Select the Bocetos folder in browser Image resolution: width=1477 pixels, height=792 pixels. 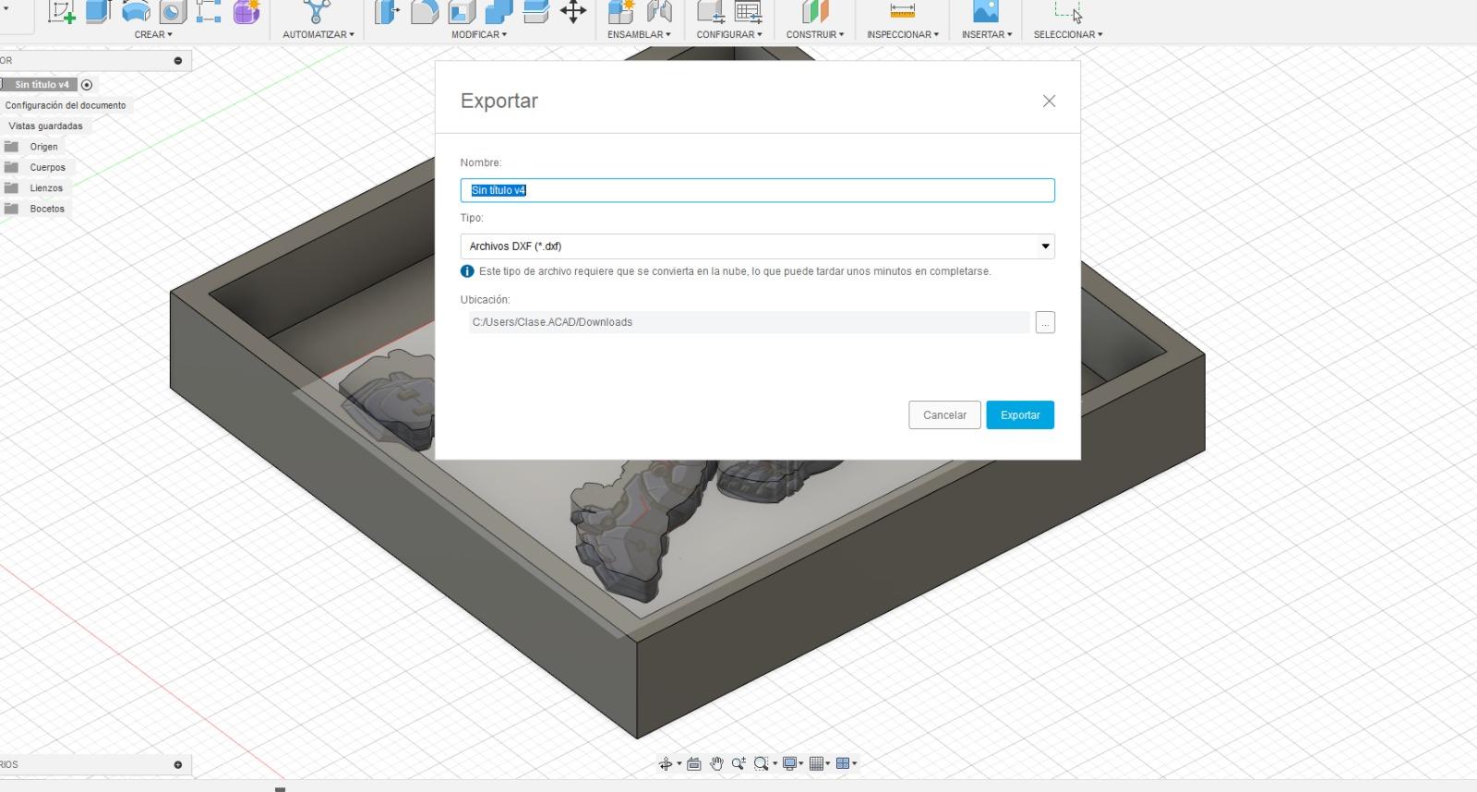pos(47,209)
